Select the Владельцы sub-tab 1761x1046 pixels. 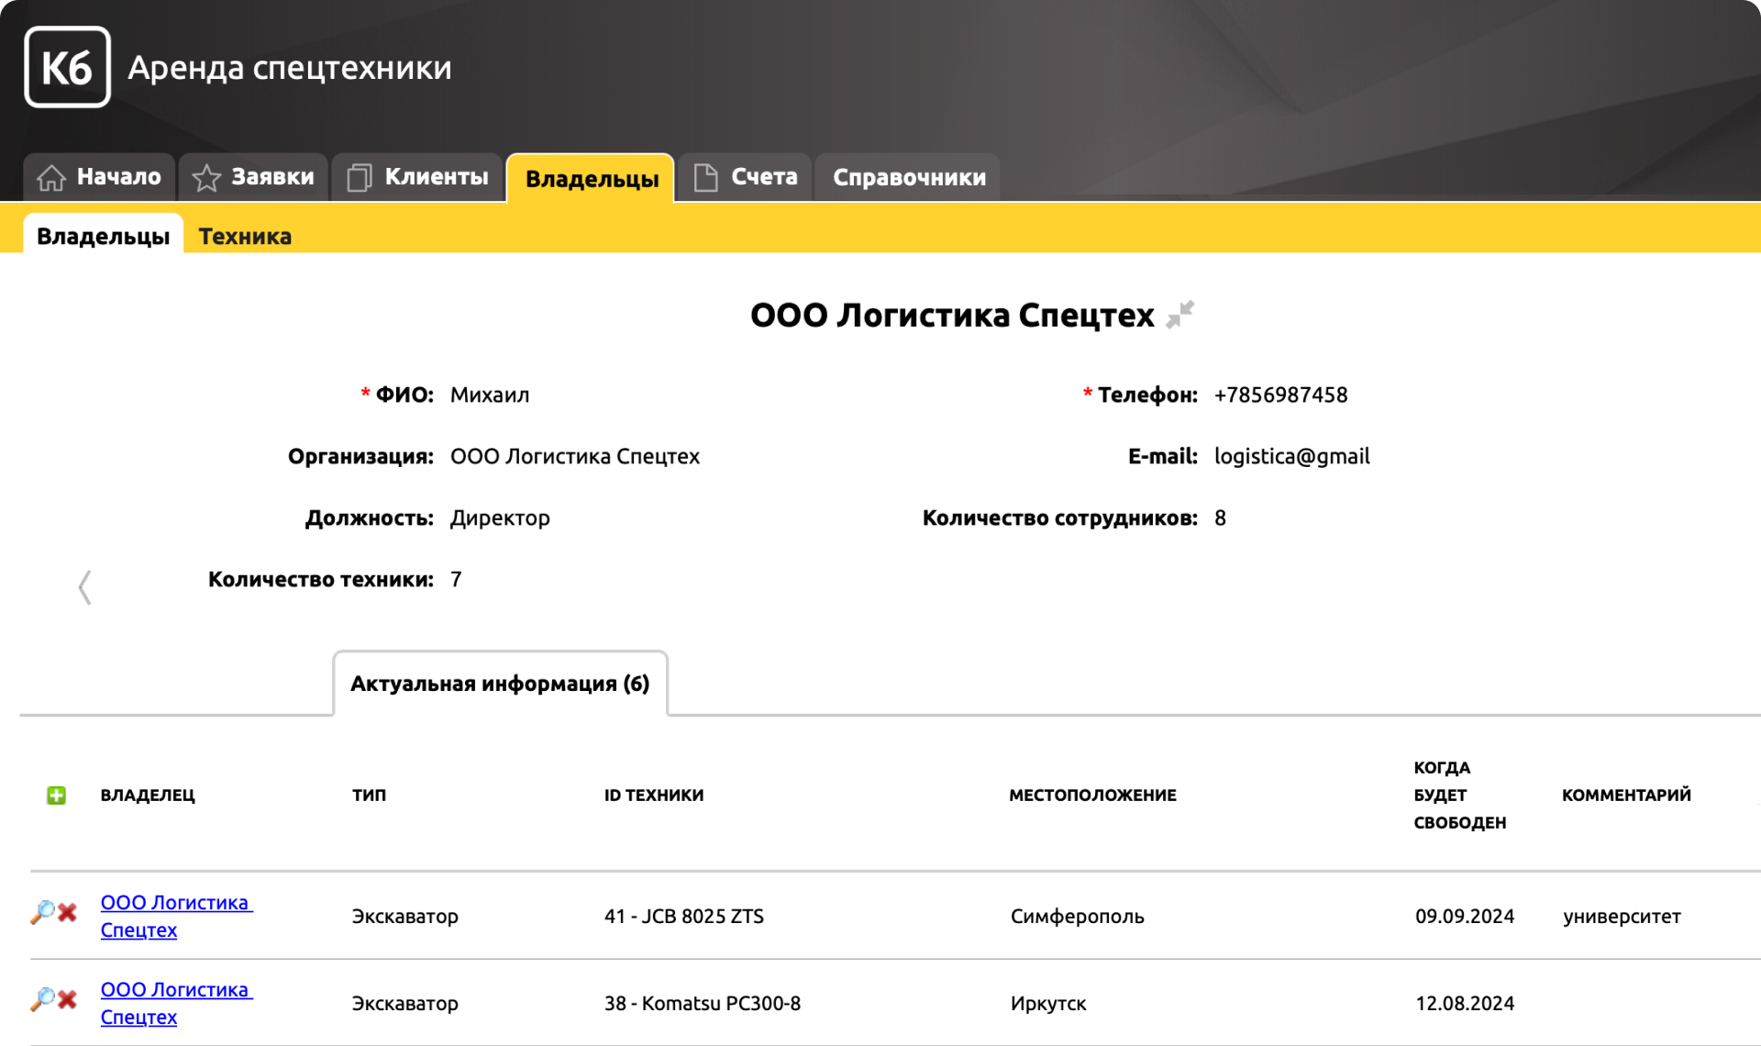coord(103,236)
